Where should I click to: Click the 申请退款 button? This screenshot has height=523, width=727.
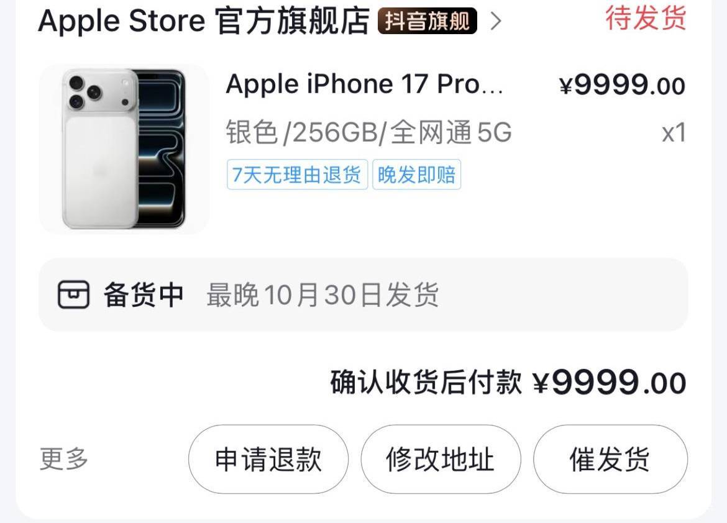coord(268,459)
